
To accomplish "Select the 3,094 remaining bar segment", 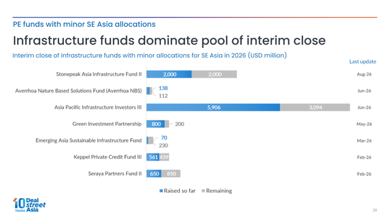I will point(315,108).
